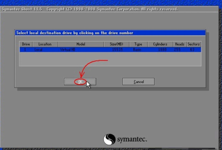Click the Sectors column header
Viewport: 222px width, 150px height.
point(193,44)
